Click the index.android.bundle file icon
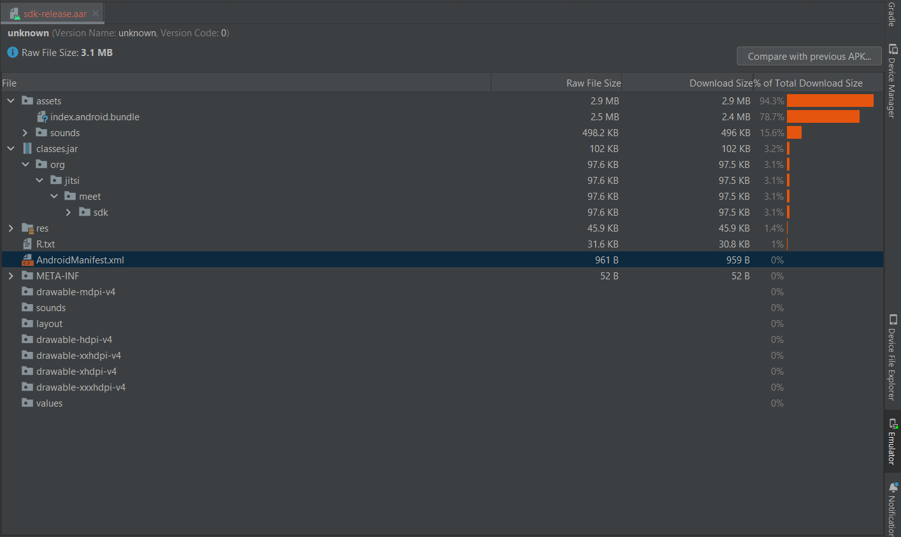Image resolution: width=901 pixels, height=537 pixels. 43,116
